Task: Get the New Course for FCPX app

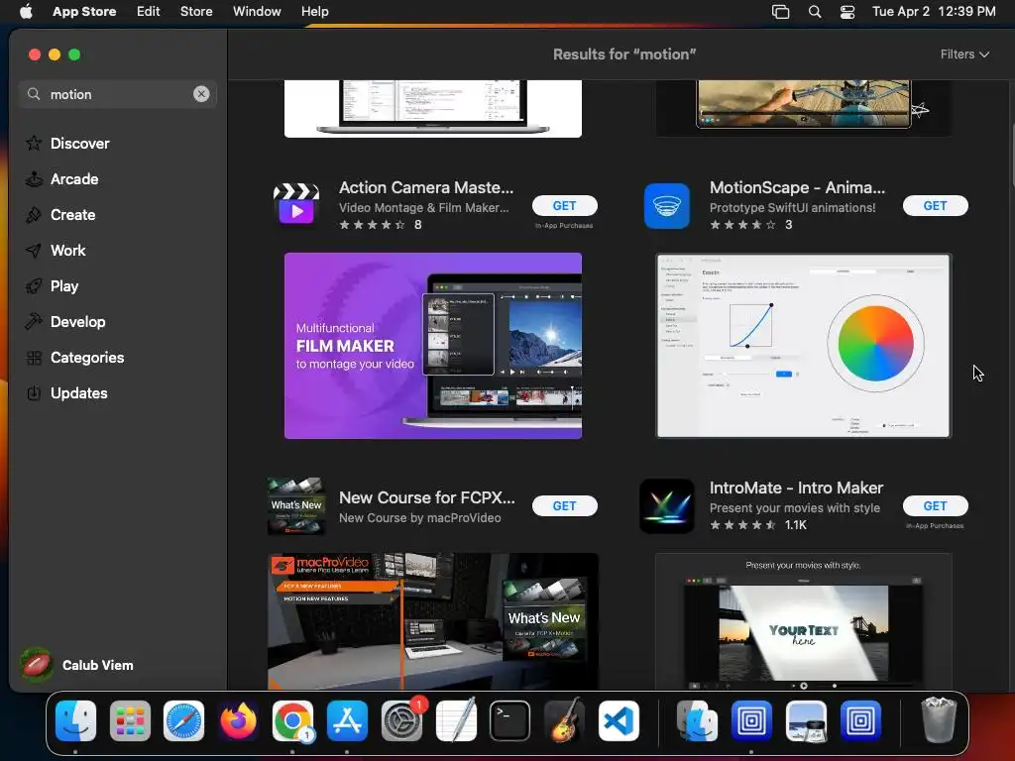Action: (x=564, y=506)
